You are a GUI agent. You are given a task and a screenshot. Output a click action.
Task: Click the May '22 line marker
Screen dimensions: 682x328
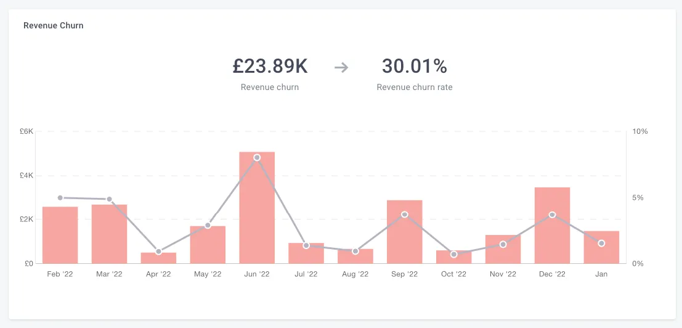[x=208, y=225]
